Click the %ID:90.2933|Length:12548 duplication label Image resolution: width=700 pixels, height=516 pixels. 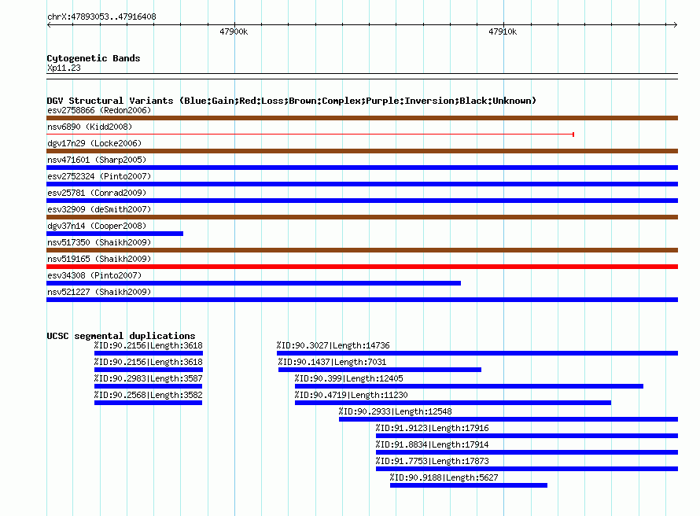[395, 411]
